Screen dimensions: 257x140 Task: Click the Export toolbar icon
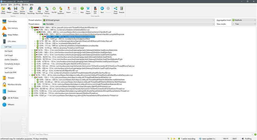pyautogui.click(x=69, y=10)
